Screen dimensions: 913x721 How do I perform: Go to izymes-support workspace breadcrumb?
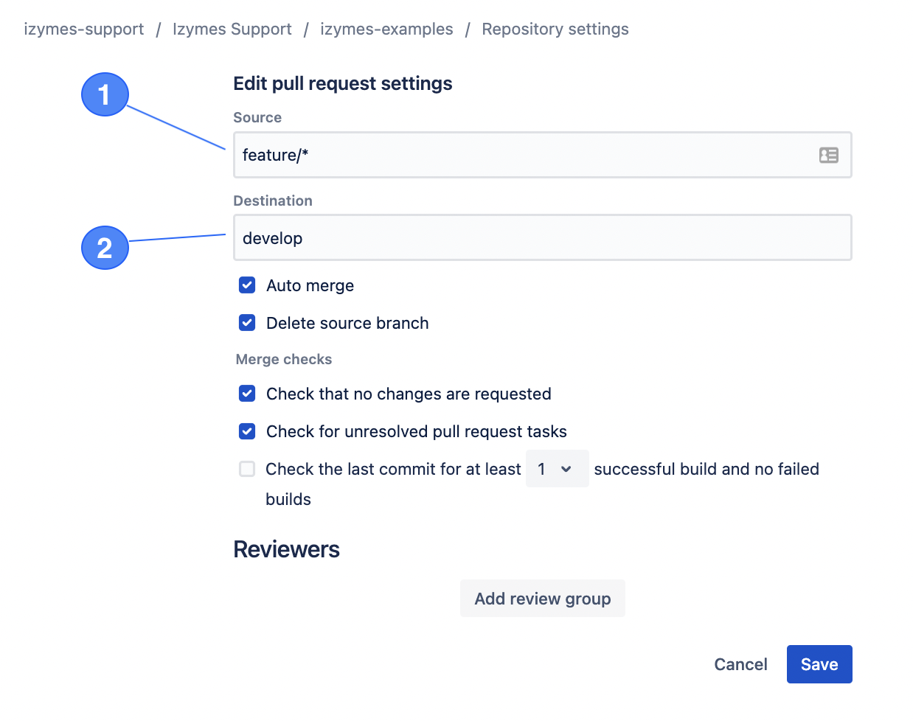(84, 29)
